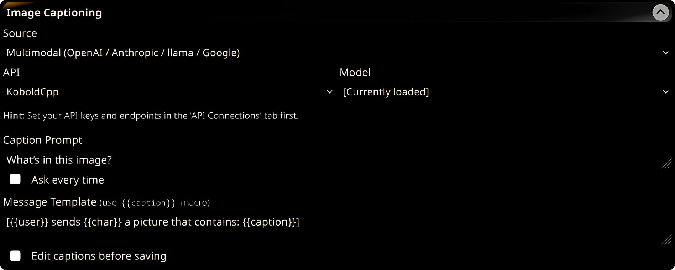Check the Edit captions before saving box
The height and width of the screenshot is (270, 675).
click(x=15, y=256)
